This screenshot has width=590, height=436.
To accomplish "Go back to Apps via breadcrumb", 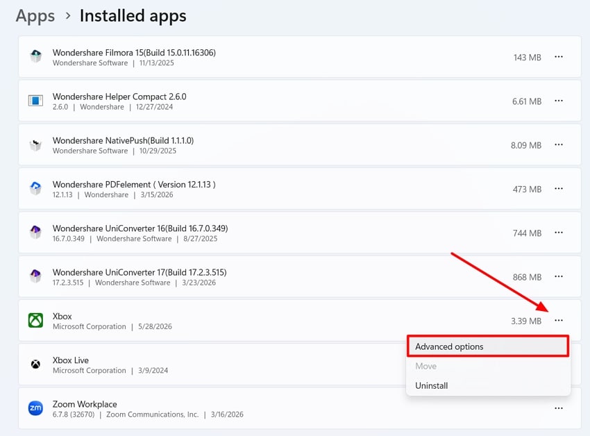I will (35, 16).
